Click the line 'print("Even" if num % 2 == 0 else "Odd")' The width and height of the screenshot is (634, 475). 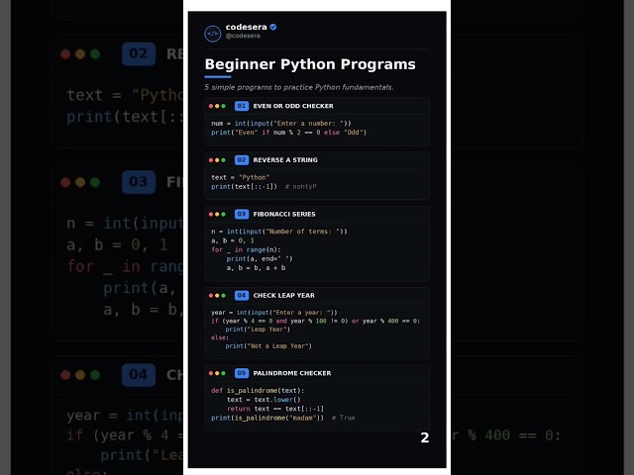pyautogui.click(x=288, y=133)
